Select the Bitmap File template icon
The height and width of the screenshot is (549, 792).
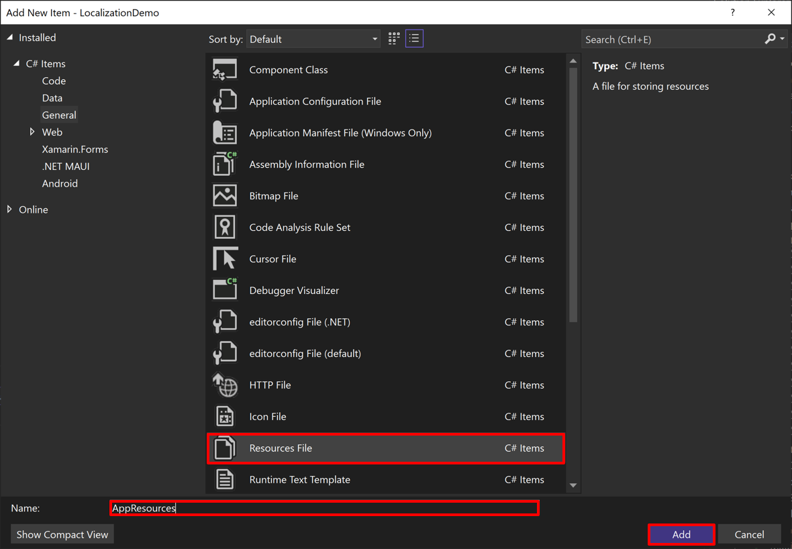[x=225, y=195]
